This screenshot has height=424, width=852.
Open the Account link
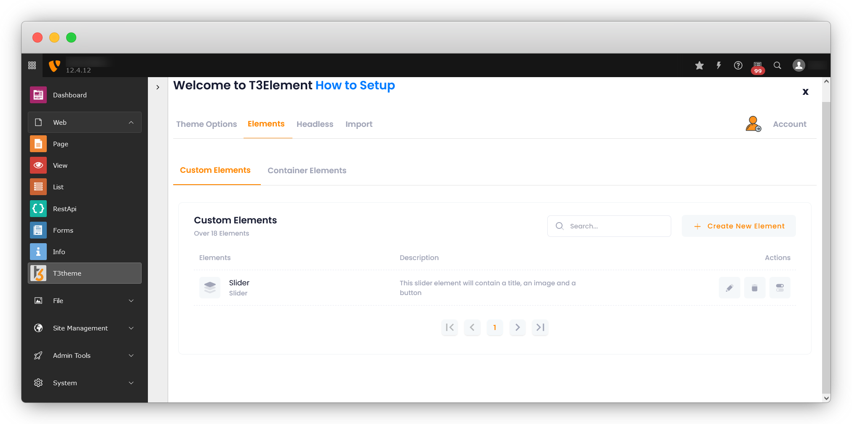click(790, 124)
